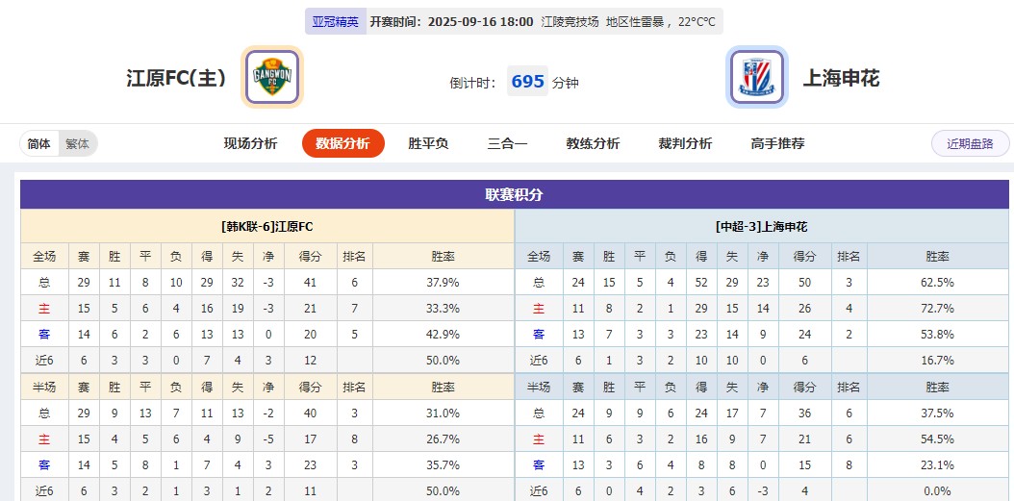Select the red 主 row in 江原FC 全场 table
Viewport: 1014px width, 501px height.
44,309
